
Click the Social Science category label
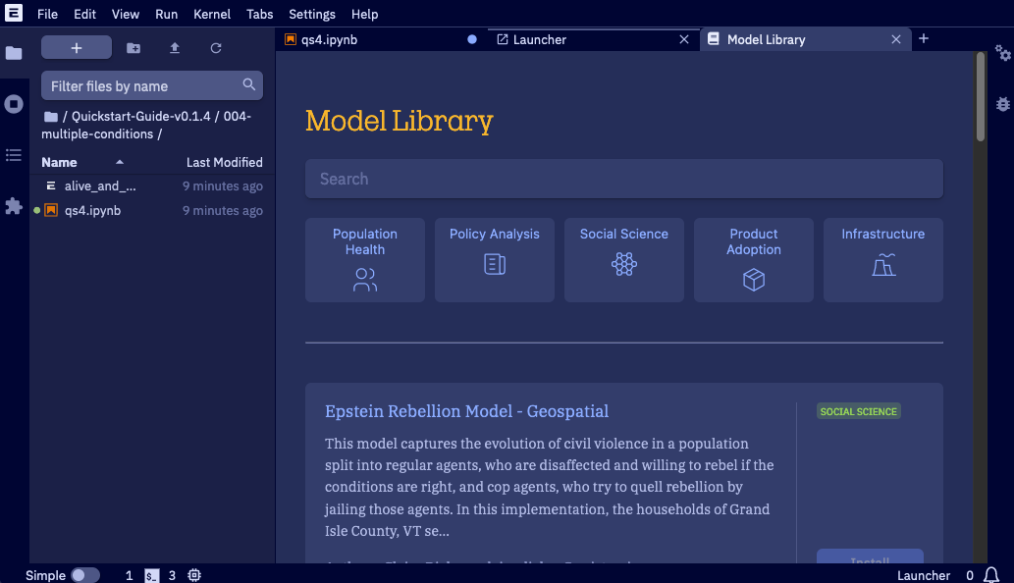[624, 234]
